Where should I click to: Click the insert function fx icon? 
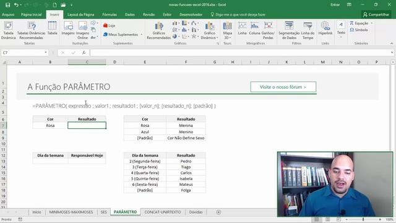click(84, 53)
